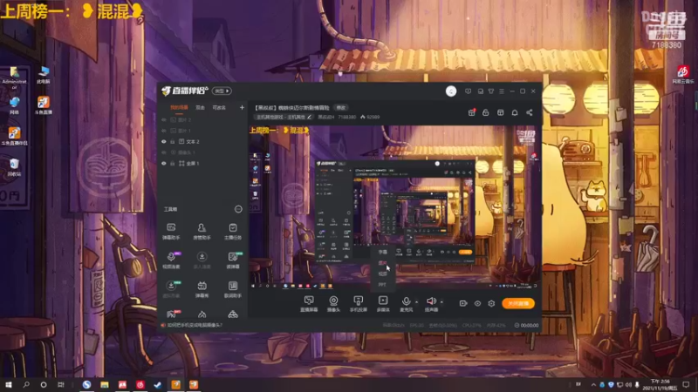Image resolution: width=698 pixels, height=392 pixels.
Task: Toggle the preview eye icon beside settings
Action: 477,303
